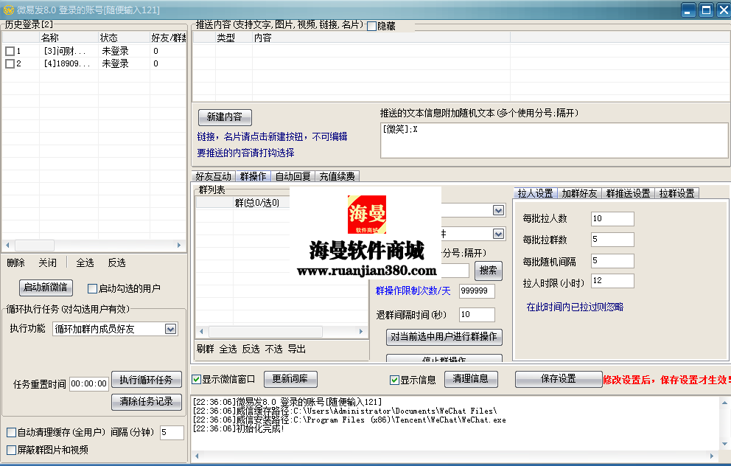731x466 pixels.
Task: Uncheck 显示信息 checkbox
Action: [x=394, y=380]
